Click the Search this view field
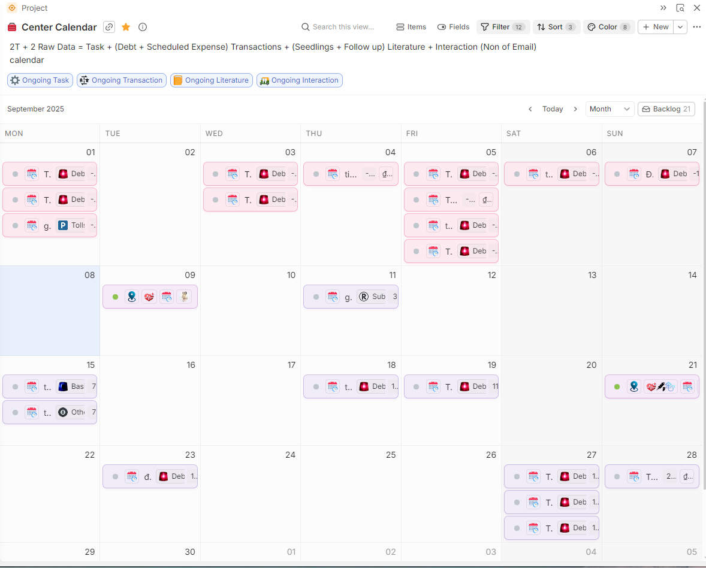The image size is (706, 568). point(337,27)
